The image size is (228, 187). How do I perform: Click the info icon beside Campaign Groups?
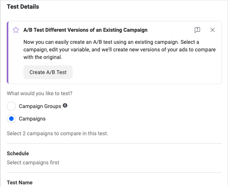click(x=65, y=106)
